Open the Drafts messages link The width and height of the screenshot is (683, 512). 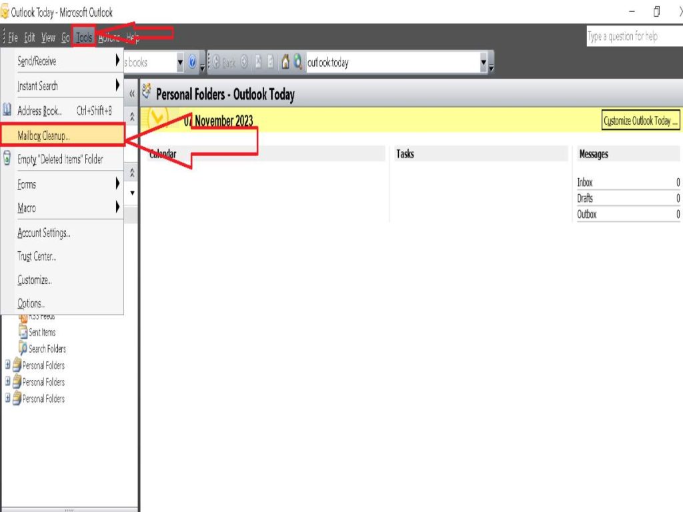[x=584, y=199]
